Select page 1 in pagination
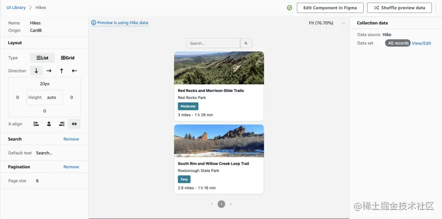 [x=222, y=204]
